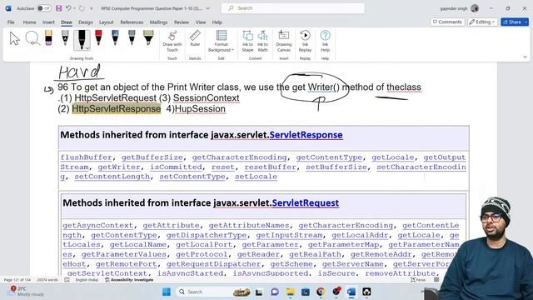Follow the setContentType link
The height and width of the screenshot is (300, 533).
(x=192, y=177)
